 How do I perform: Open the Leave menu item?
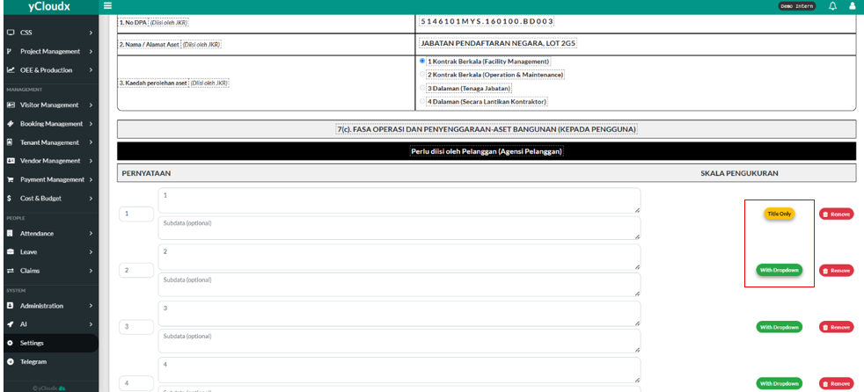tap(49, 251)
